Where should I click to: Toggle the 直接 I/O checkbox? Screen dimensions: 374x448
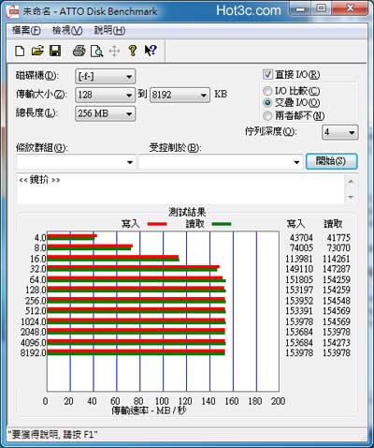(x=268, y=75)
